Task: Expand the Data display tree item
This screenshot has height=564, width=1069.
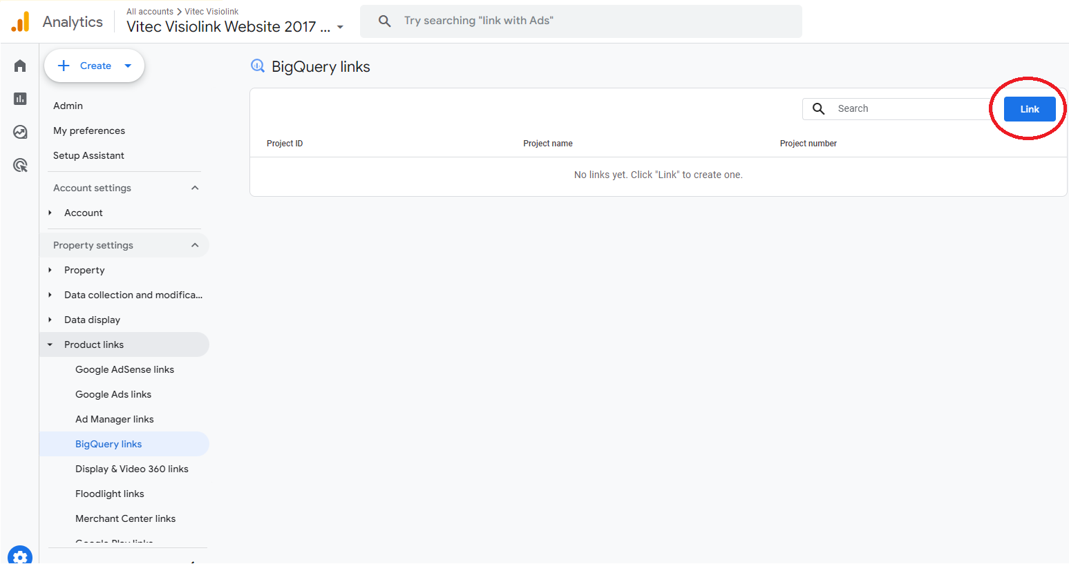Action: pos(50,320)
